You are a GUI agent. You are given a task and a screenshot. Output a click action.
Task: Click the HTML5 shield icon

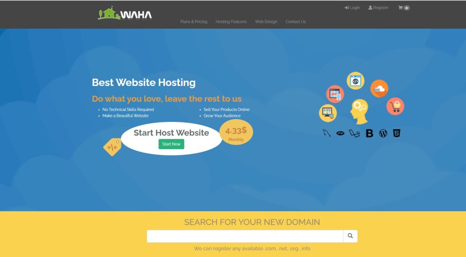[396, 133]
